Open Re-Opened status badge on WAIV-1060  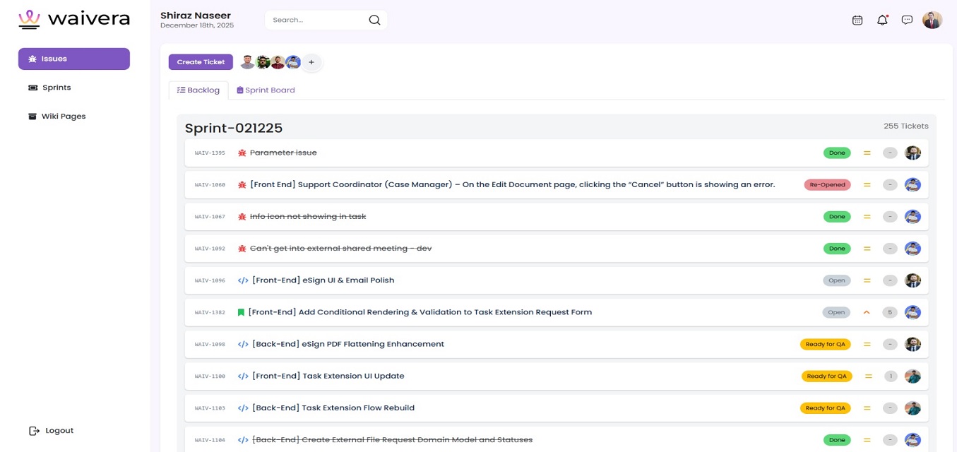point(827,185)
